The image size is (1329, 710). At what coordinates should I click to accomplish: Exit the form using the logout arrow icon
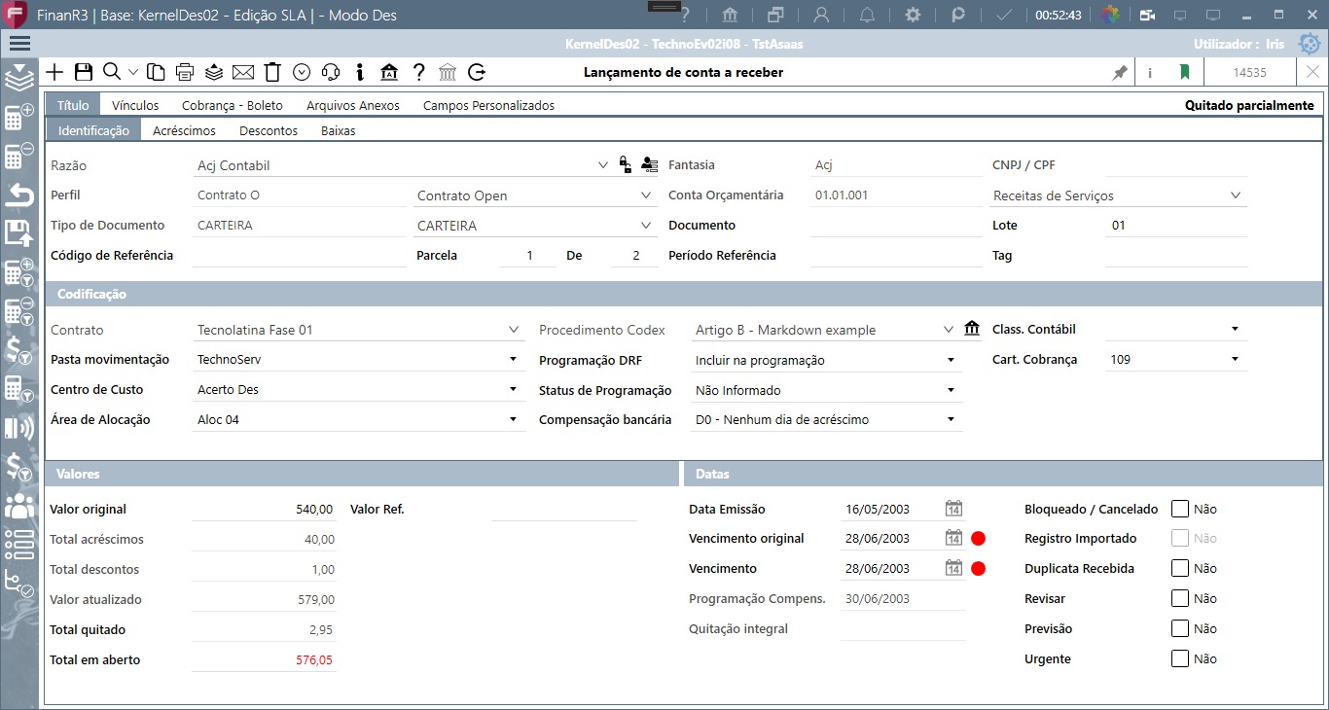coord(477,72)
